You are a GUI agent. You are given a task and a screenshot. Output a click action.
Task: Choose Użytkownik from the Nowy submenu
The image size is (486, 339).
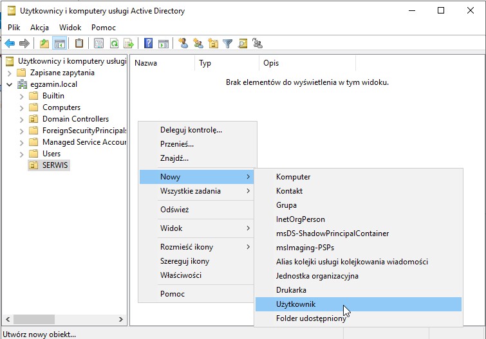click(x=296, y=304)
